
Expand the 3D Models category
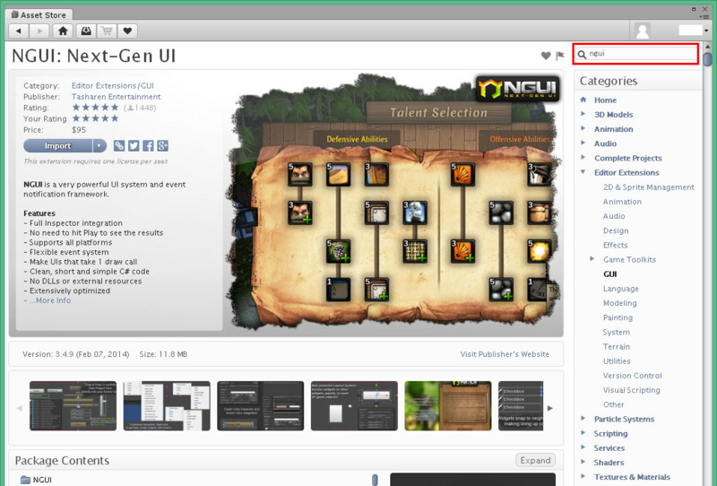tap(583, 114)
